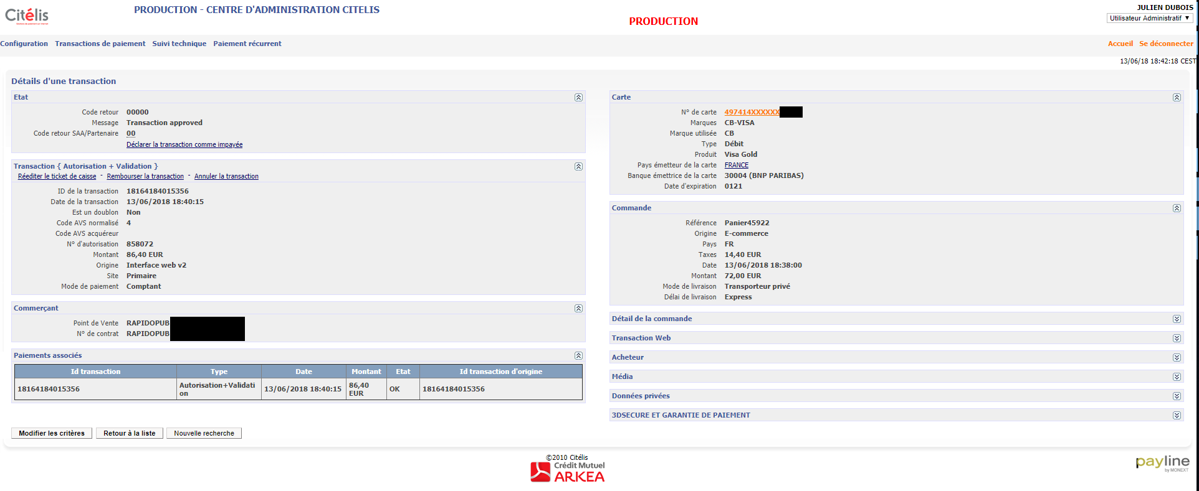This screenshot has width=1199, height=491.
Task: Collapse the Commande section
Action: point(1177,208)
